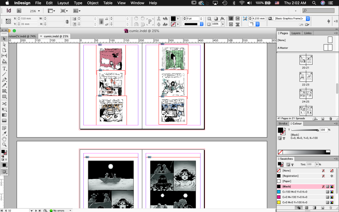Click the X position input field
339x212 pixels.
pyautogui.click(x=29, y=19)
